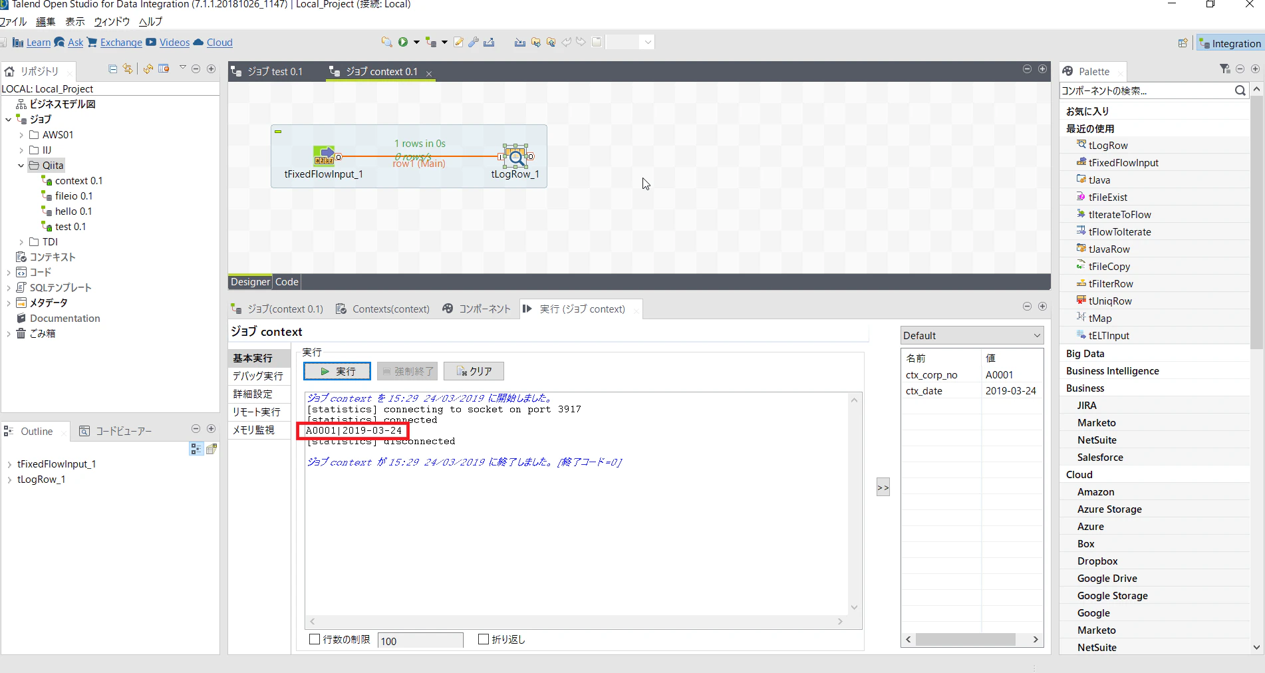
Task: Click the Palette vertical scrollbar
Action: click(1256, 223)
